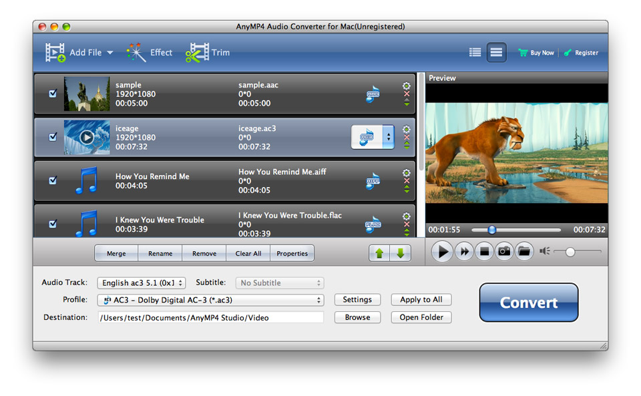Screen dimensions: 641x396
Task: Click the Add File film icon
Action: [x=55, y=52]
